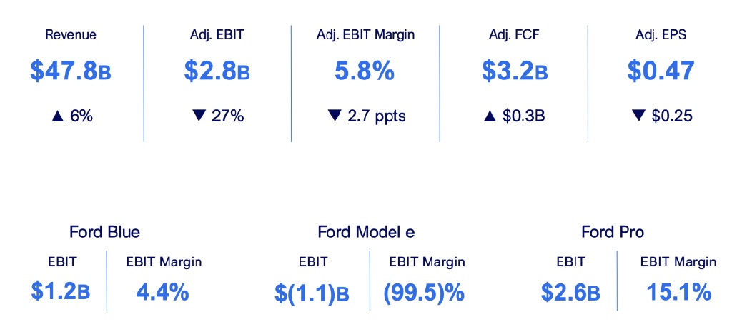The image size is (732, 327).
Task: Click the Adj. EBIT Margin heading
Action: [x=365, y=34]
